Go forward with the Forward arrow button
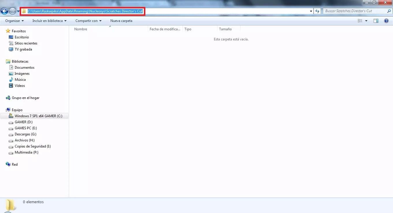This screenshot has height=213, width=393. pyautogui.click(x=12, y=11)
